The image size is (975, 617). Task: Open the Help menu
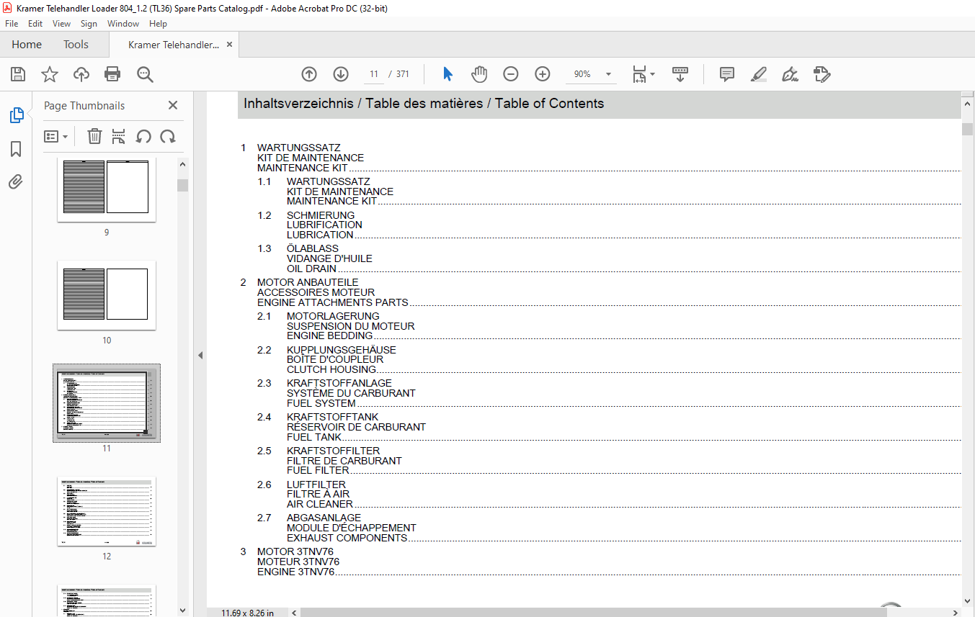click(x=158, y=24)
